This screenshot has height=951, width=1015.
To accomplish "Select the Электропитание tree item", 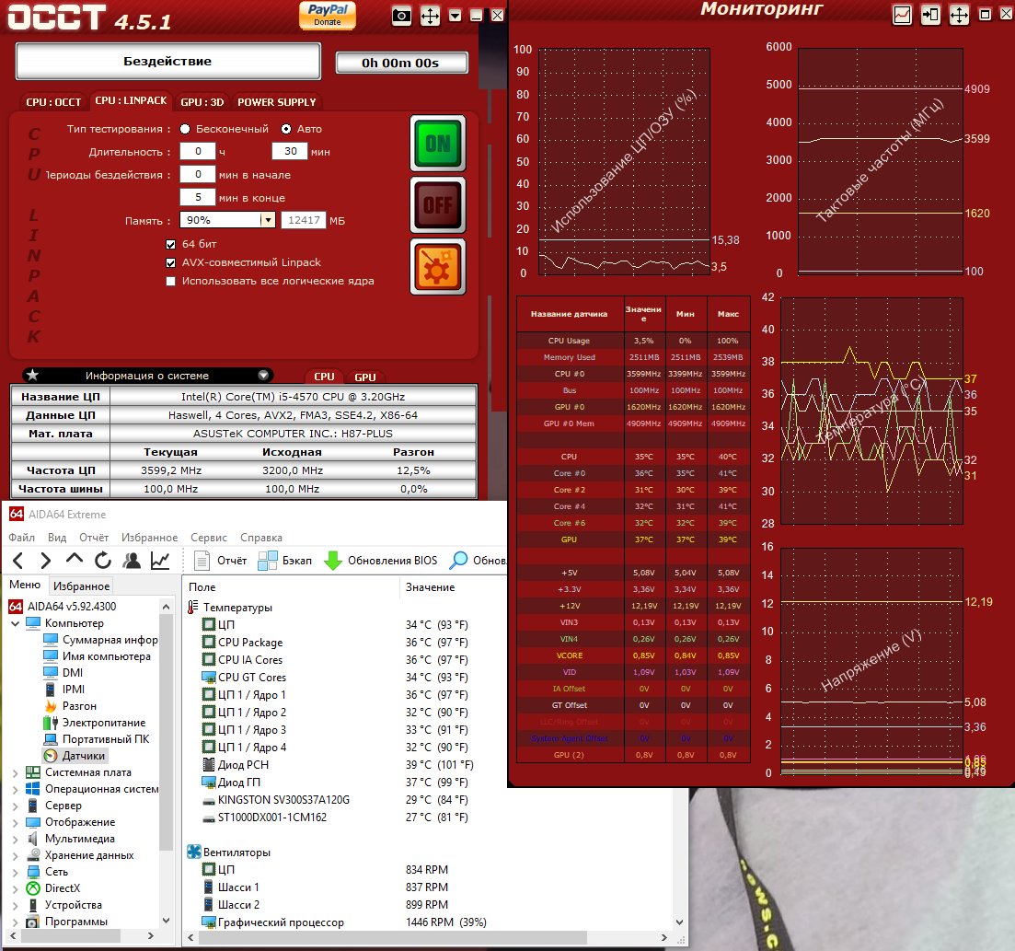I will tap(95, 723).
